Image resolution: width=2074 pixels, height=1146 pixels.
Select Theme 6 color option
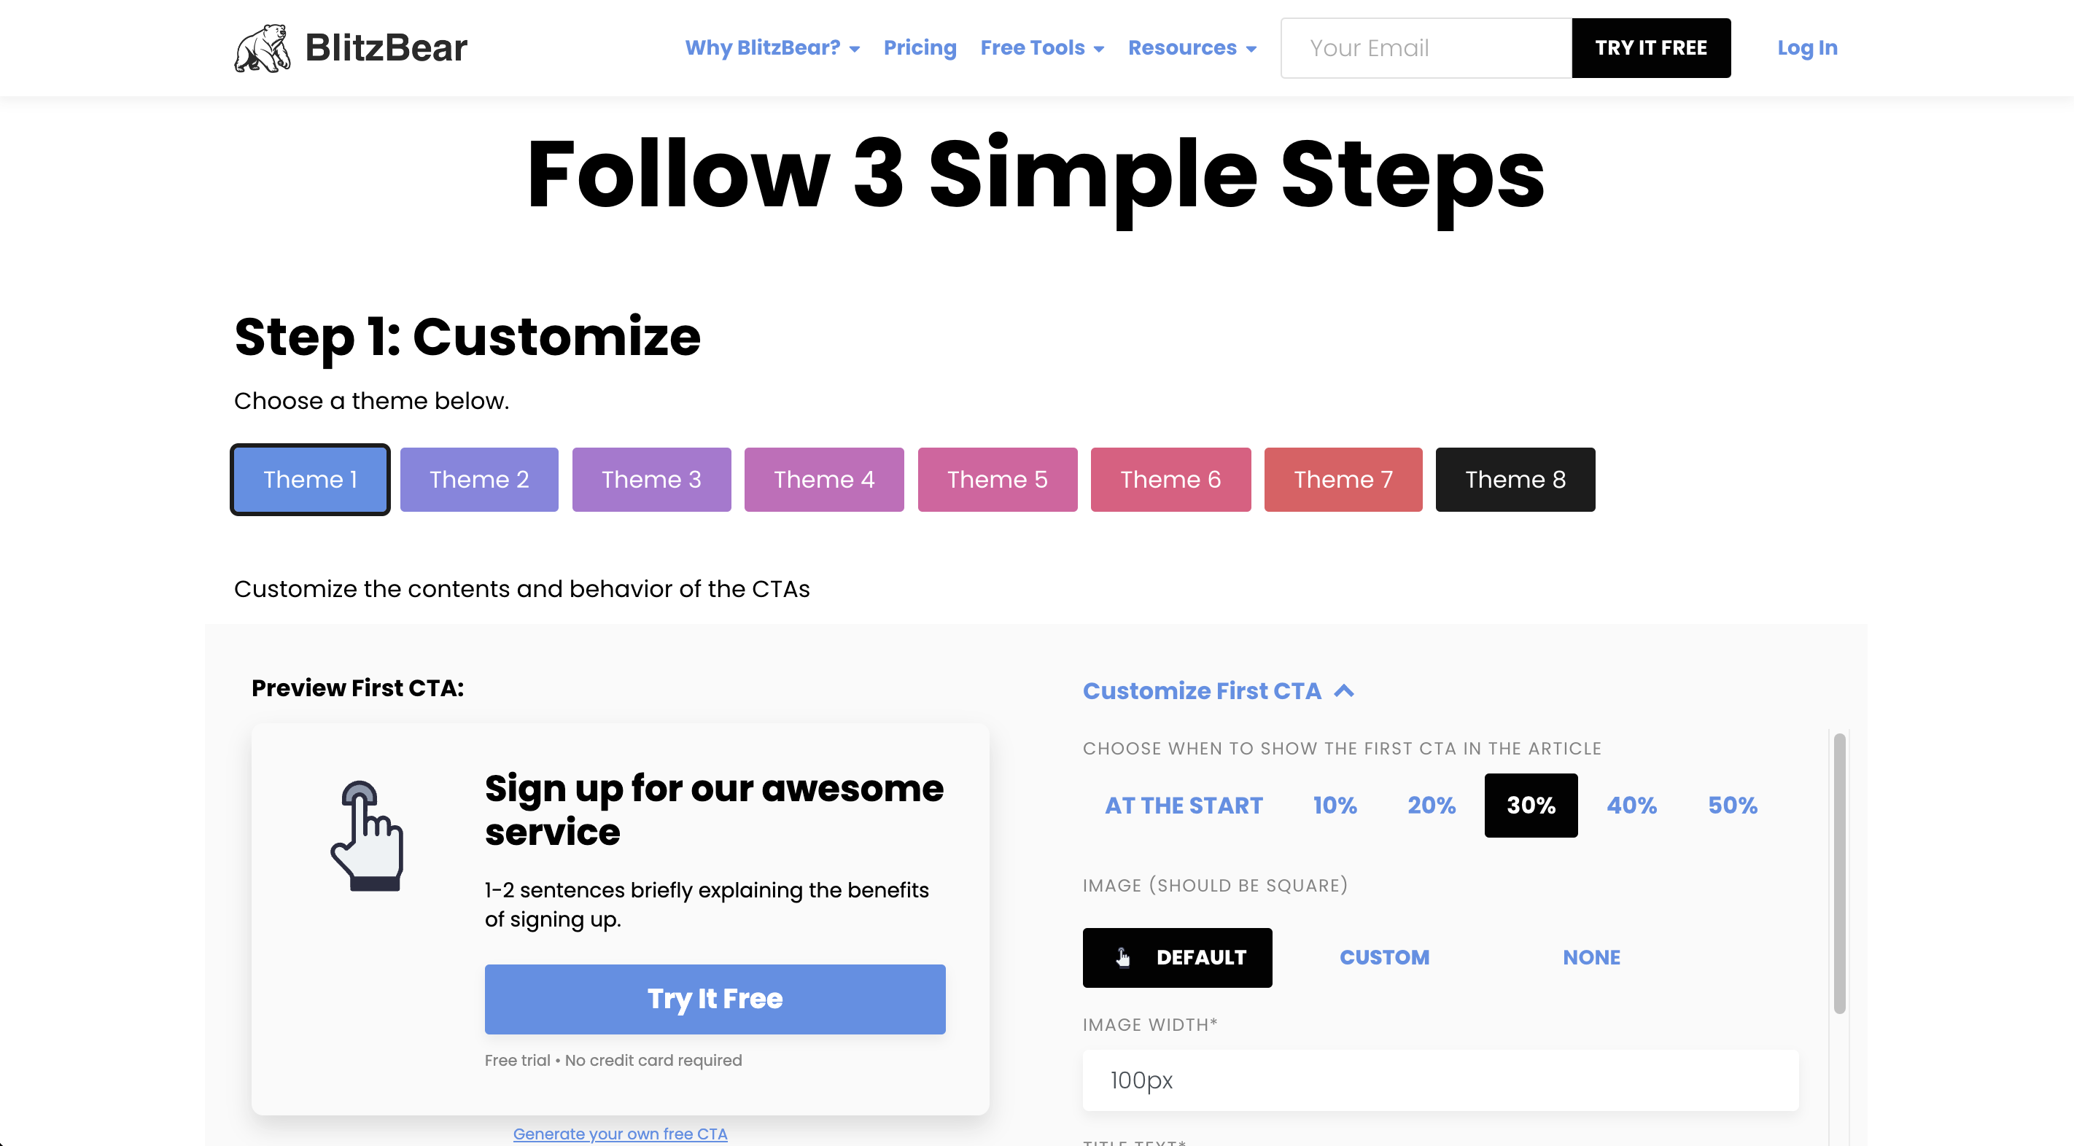pyautogui.click(x=1169, y=480)
